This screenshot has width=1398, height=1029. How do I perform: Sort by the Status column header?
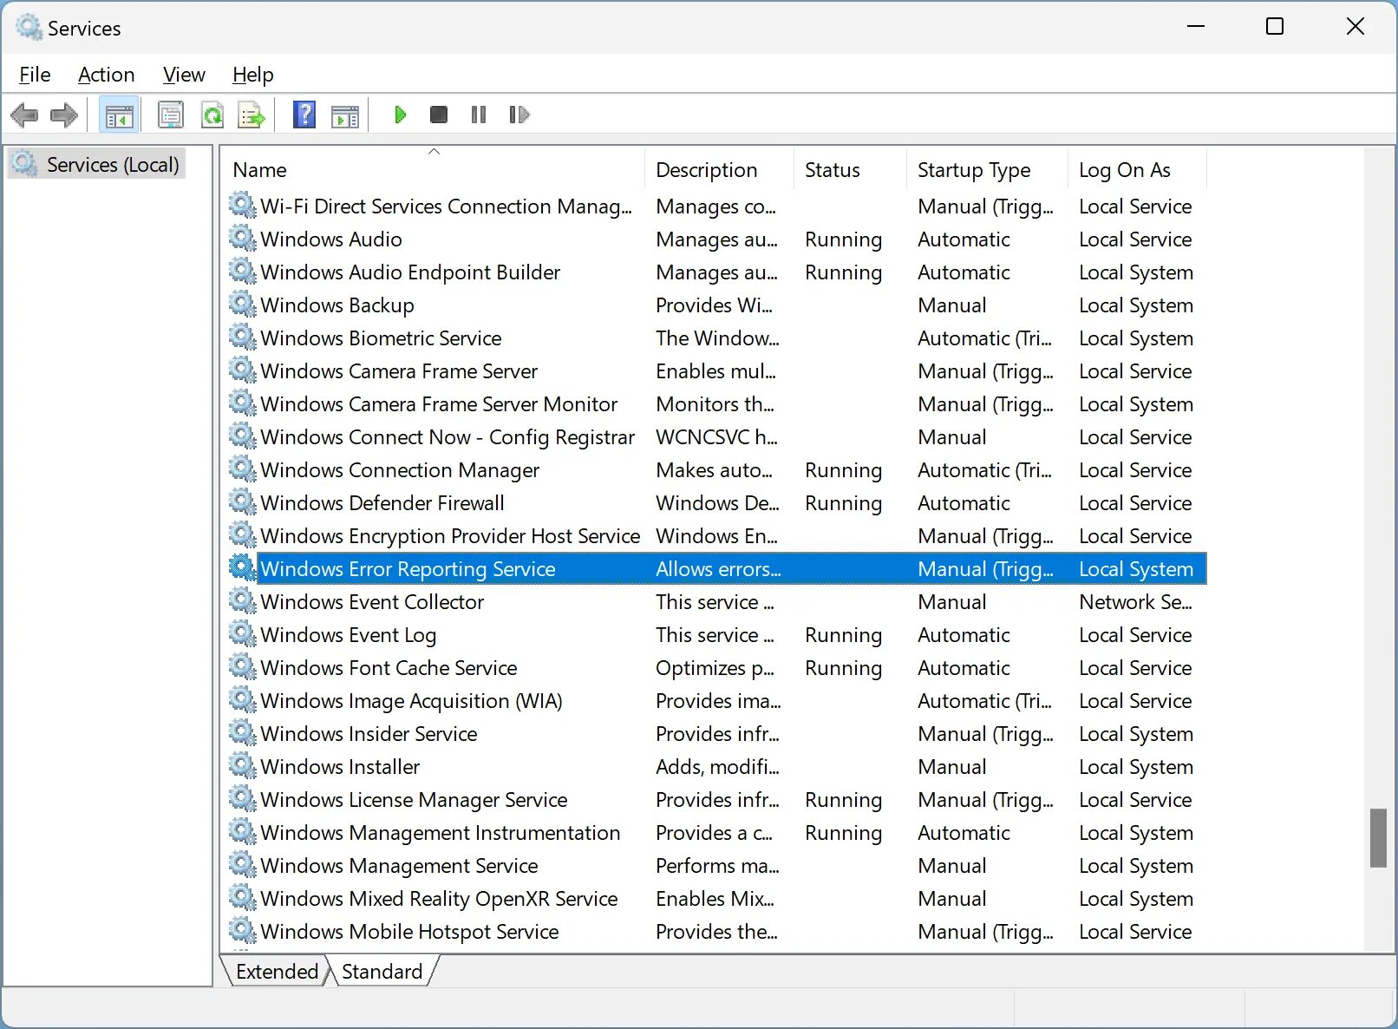(851, 169)
